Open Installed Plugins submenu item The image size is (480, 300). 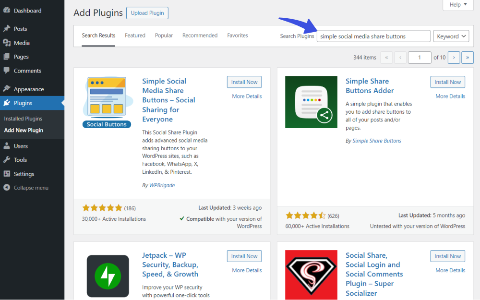tap(23, 119)
